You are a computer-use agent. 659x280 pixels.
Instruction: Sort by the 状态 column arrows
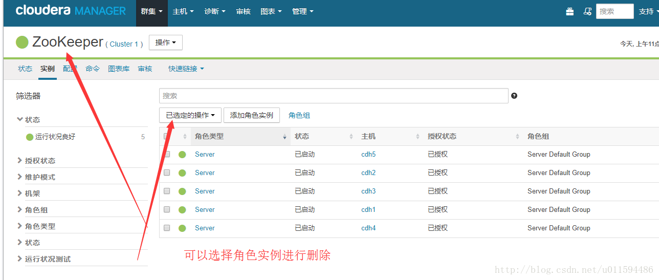point(351,137)
